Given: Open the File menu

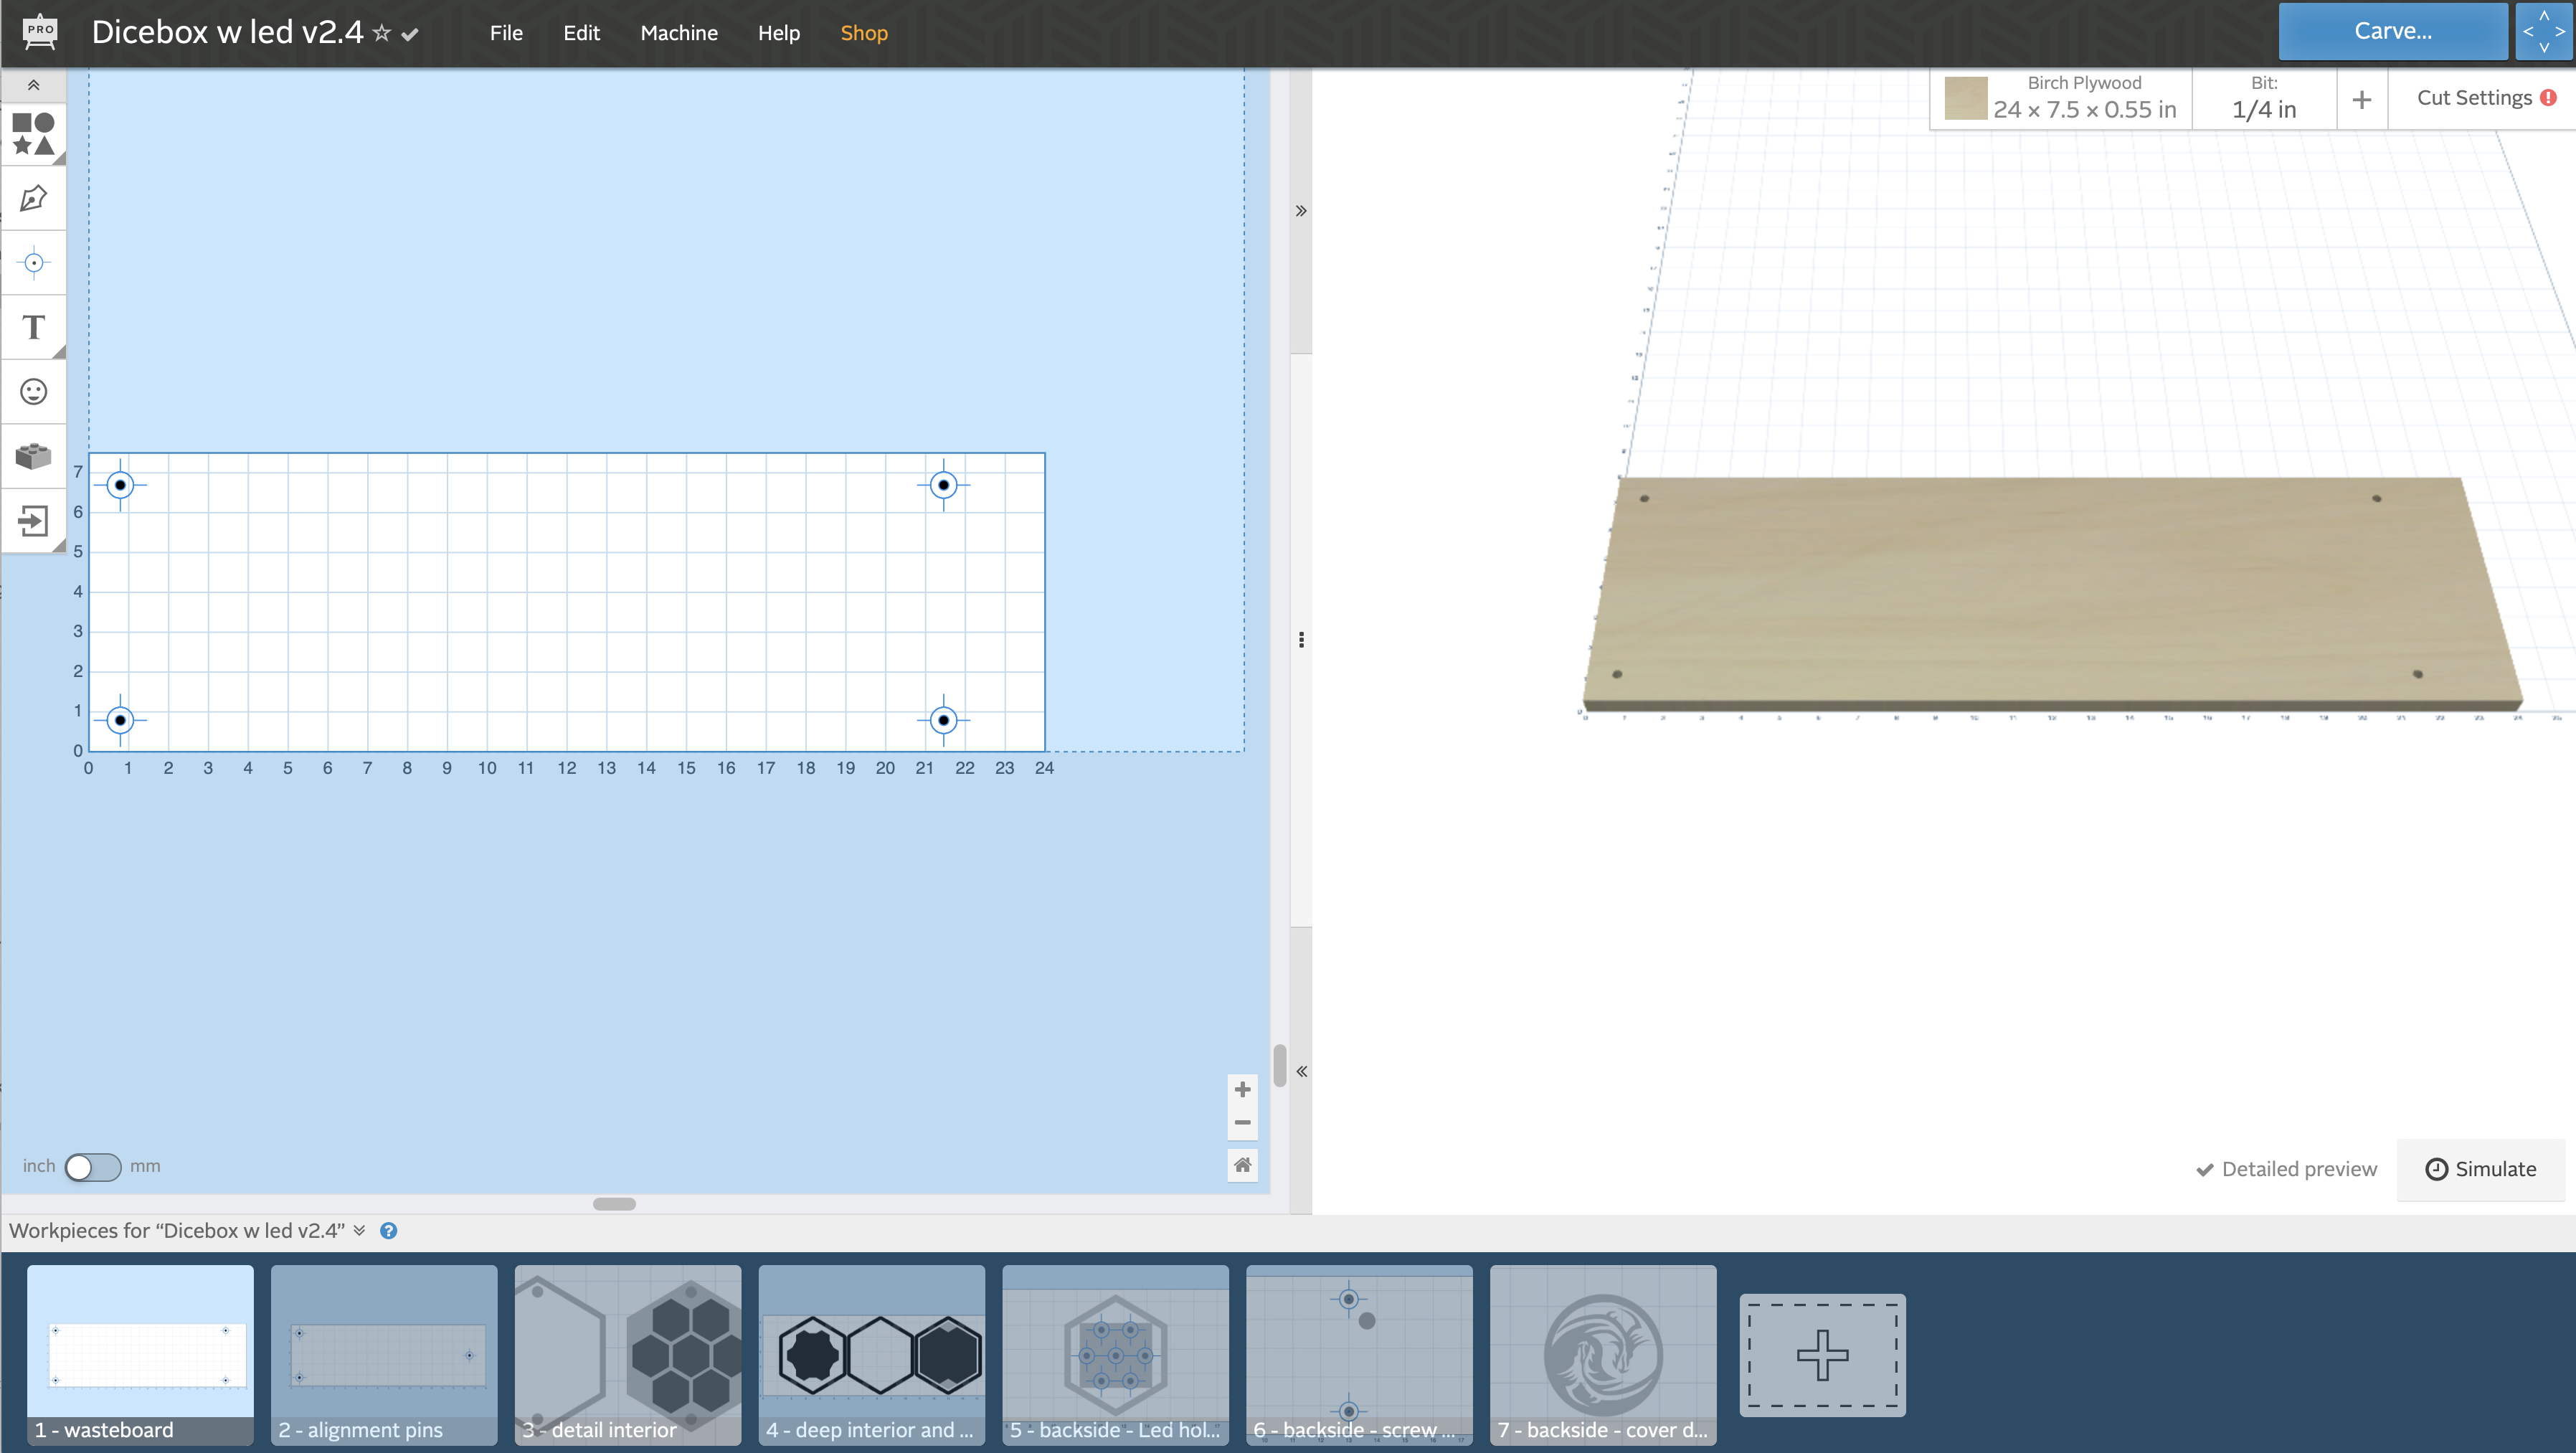Looking at the screenshot, I should coord(506,33).
